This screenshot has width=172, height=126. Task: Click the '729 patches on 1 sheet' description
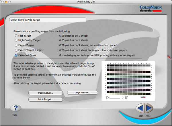click(x=93, y=50)
